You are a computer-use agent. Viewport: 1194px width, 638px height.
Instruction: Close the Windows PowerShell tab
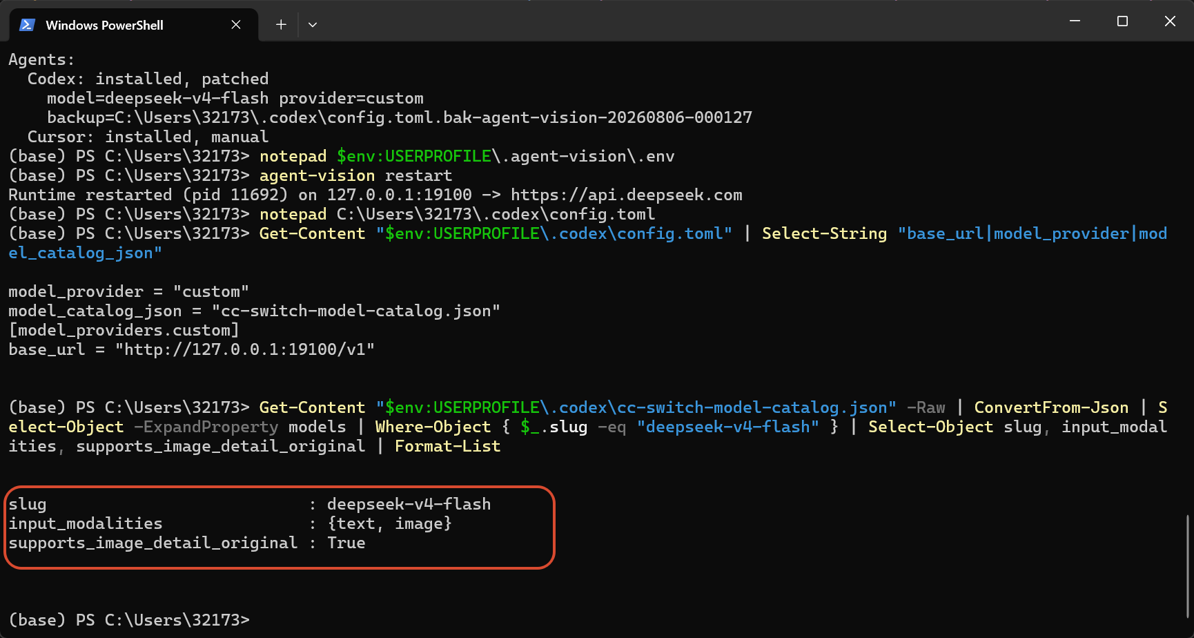pyautogui.click(x=236, y=25)
